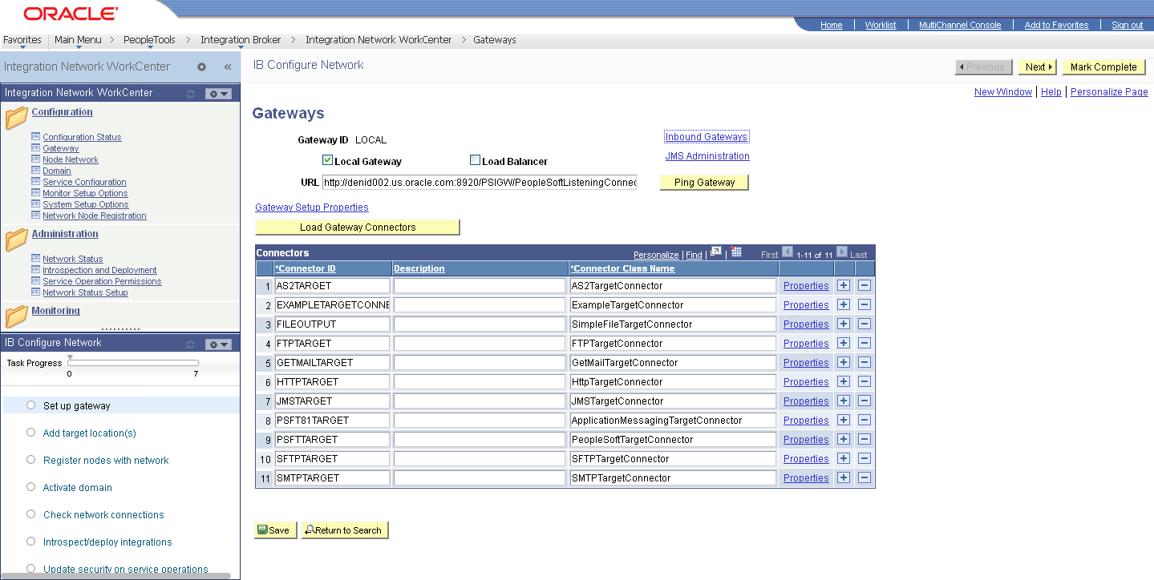Open Gateway Setup Properties link
Image resolution: width=1154 pixels, height=580 pixels.
[x=311, y=207]
